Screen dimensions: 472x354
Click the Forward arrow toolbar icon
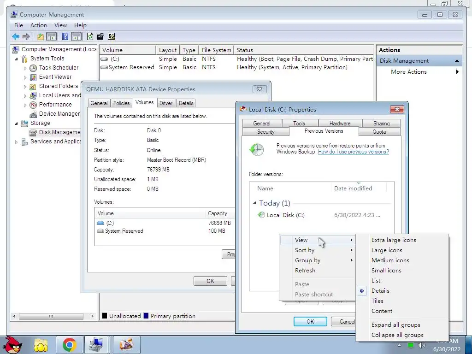pyautogui.click(x=26, y=37)
